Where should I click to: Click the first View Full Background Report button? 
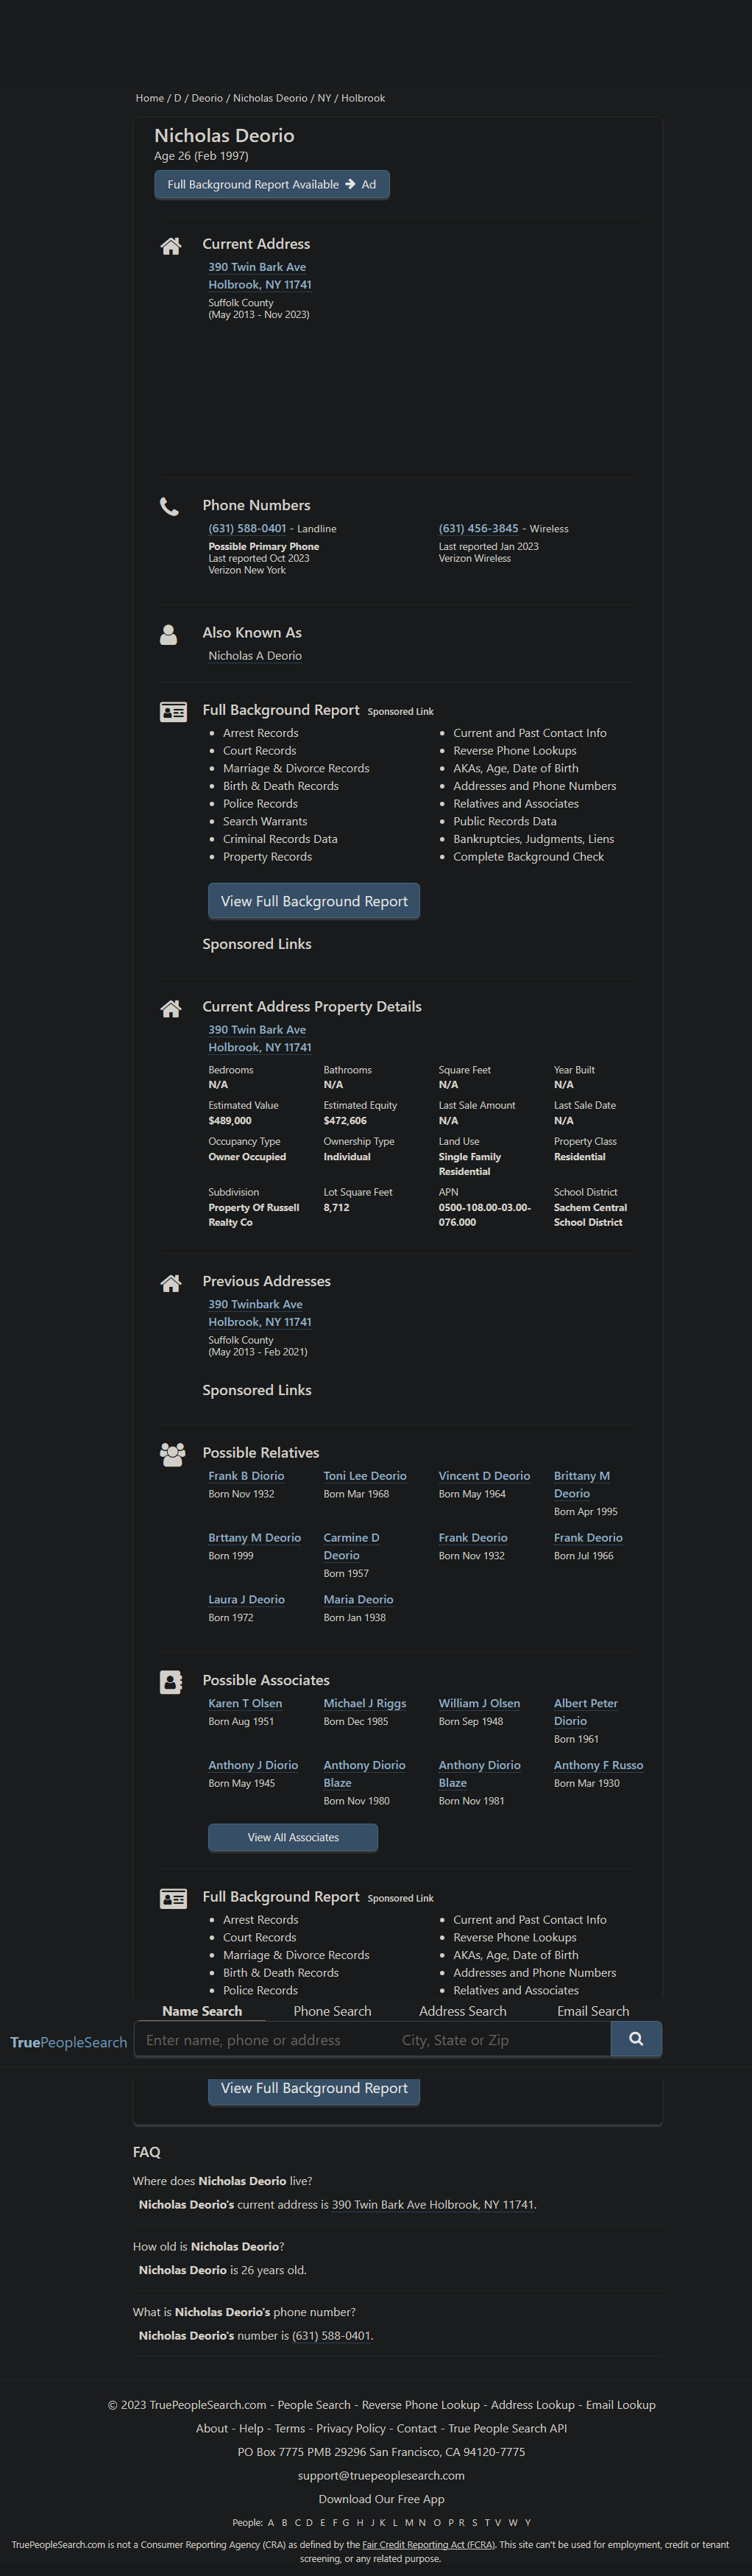314,901
